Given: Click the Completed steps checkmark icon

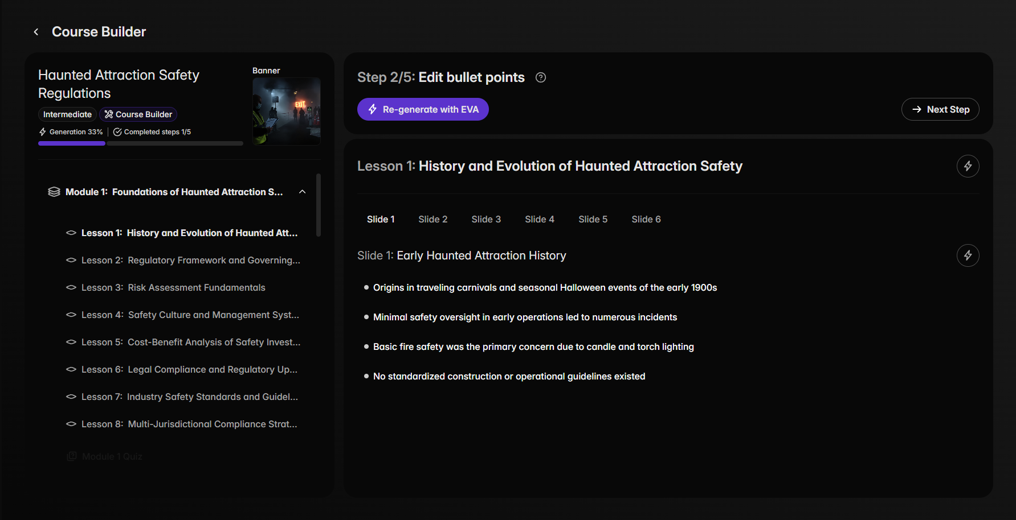Looking at the screenshot, I should [x=117, y=132].
